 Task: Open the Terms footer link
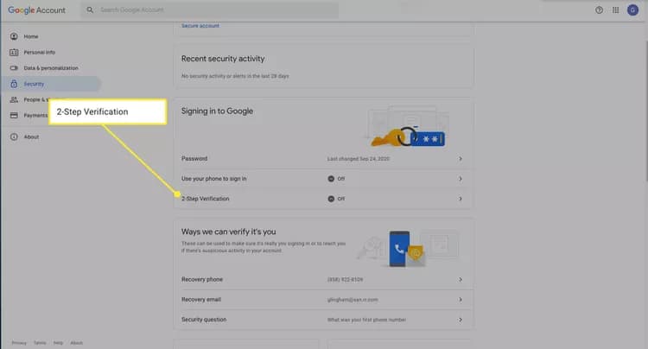pos(40,343)
